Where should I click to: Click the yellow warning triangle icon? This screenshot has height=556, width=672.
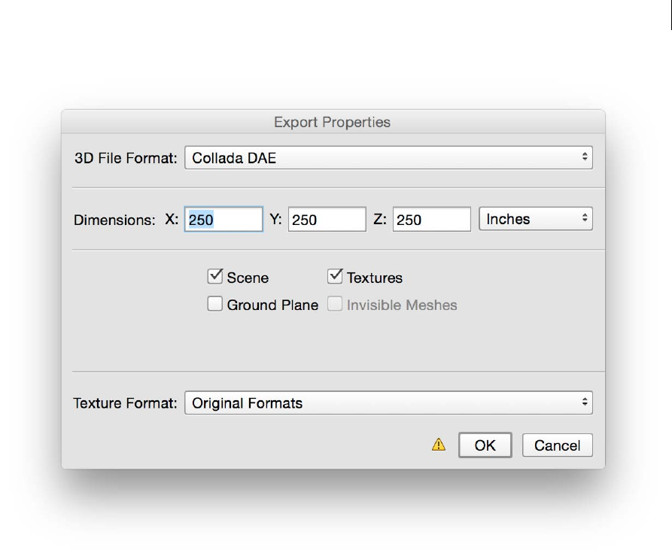[x=439, y=445]
